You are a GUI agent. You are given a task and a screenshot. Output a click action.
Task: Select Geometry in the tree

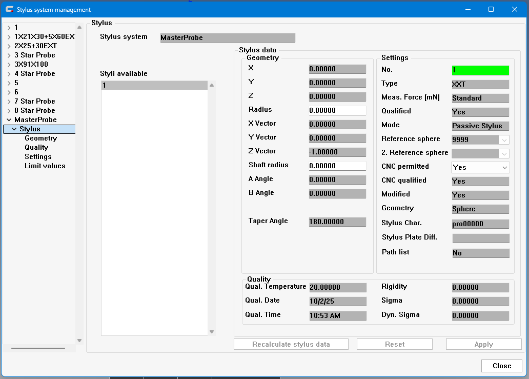(x=40, y=138)
